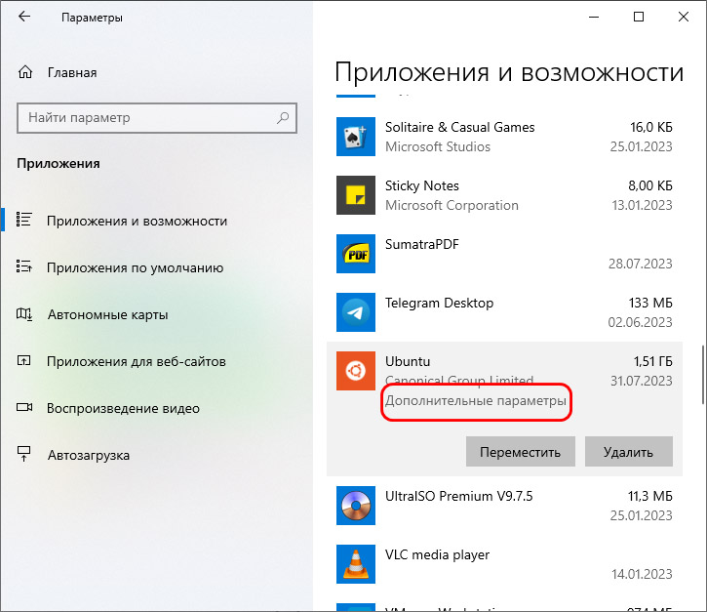Screen dimensions: 707x612
Task: Click the Приложения для веб-сайтов icon
Action: click(x=24, y=360)
